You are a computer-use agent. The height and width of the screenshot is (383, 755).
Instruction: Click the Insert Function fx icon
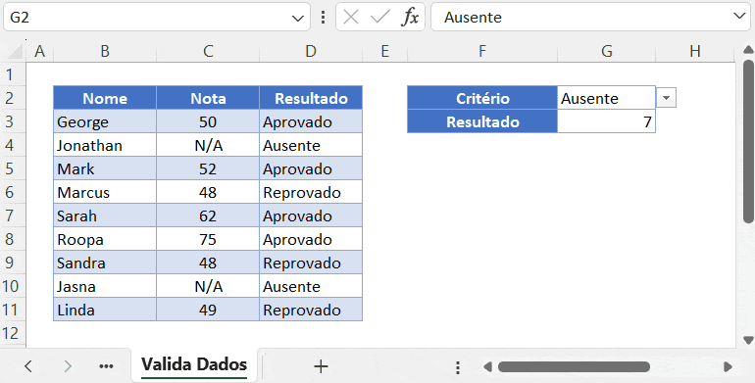410,18
